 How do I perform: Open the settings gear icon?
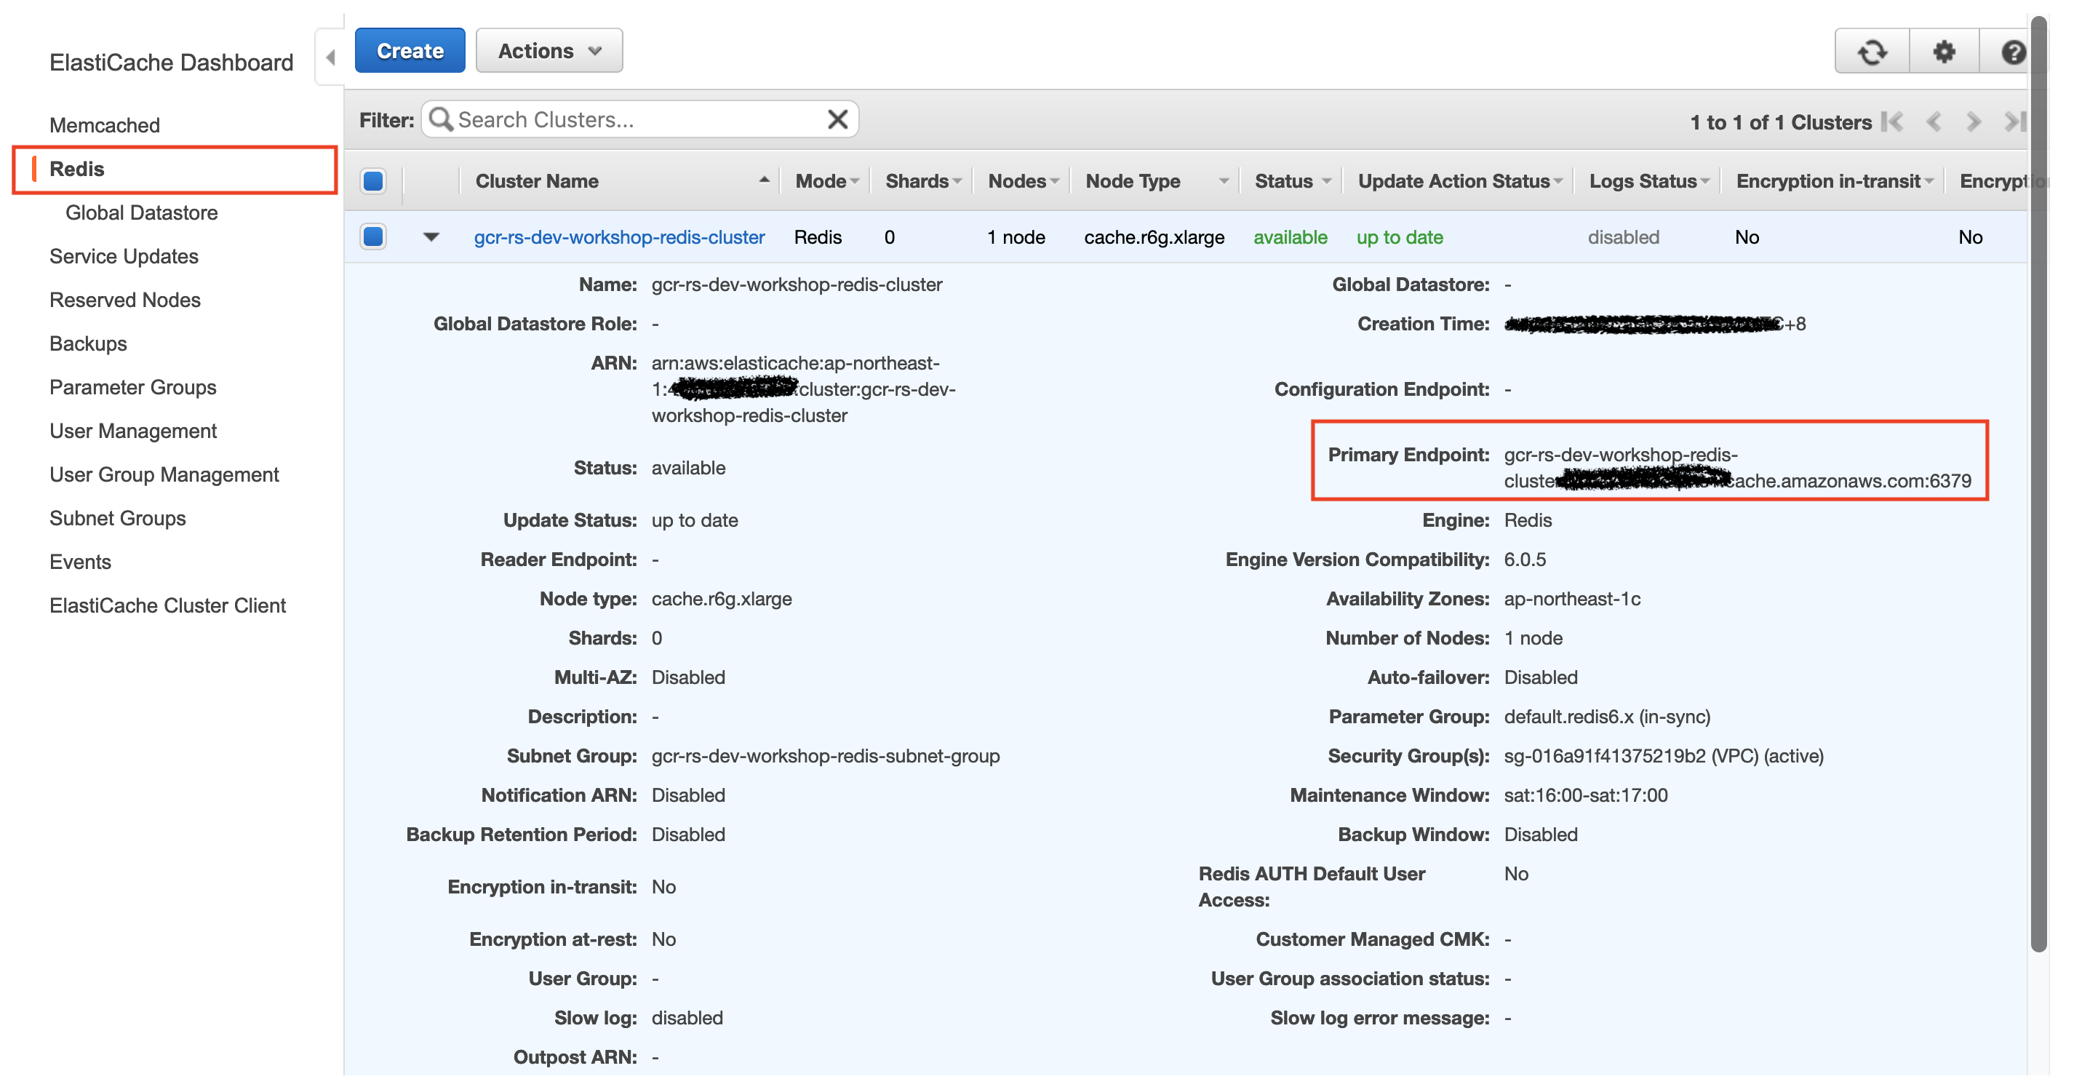pyautogui.click(x=1944, y=52)
